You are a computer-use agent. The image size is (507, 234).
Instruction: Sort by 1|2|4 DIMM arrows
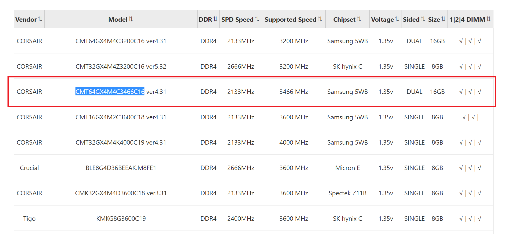point(489,19)
